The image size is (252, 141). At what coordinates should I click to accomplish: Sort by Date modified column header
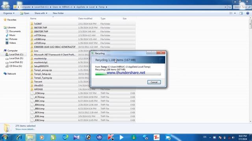tap(85, 18)
